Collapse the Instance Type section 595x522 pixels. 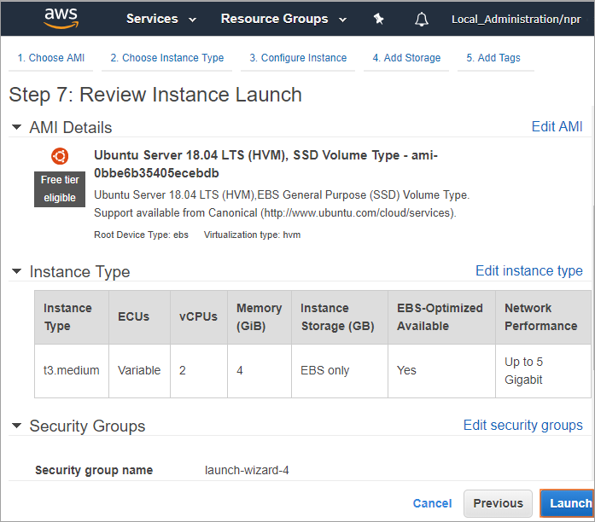point(17,272)
